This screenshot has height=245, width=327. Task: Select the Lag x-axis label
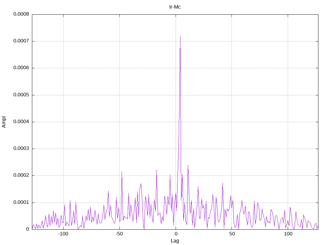point(175,241)
